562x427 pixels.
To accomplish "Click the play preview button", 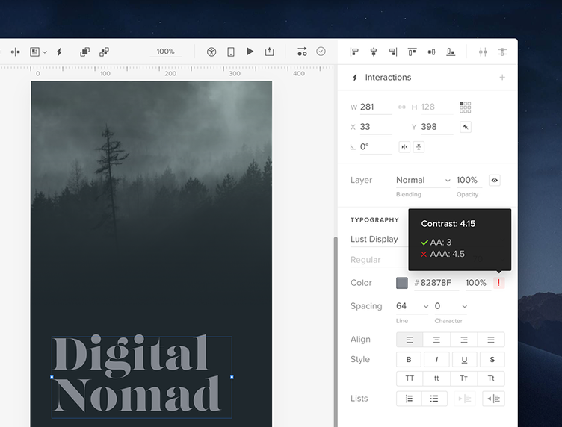I will 250,52.
